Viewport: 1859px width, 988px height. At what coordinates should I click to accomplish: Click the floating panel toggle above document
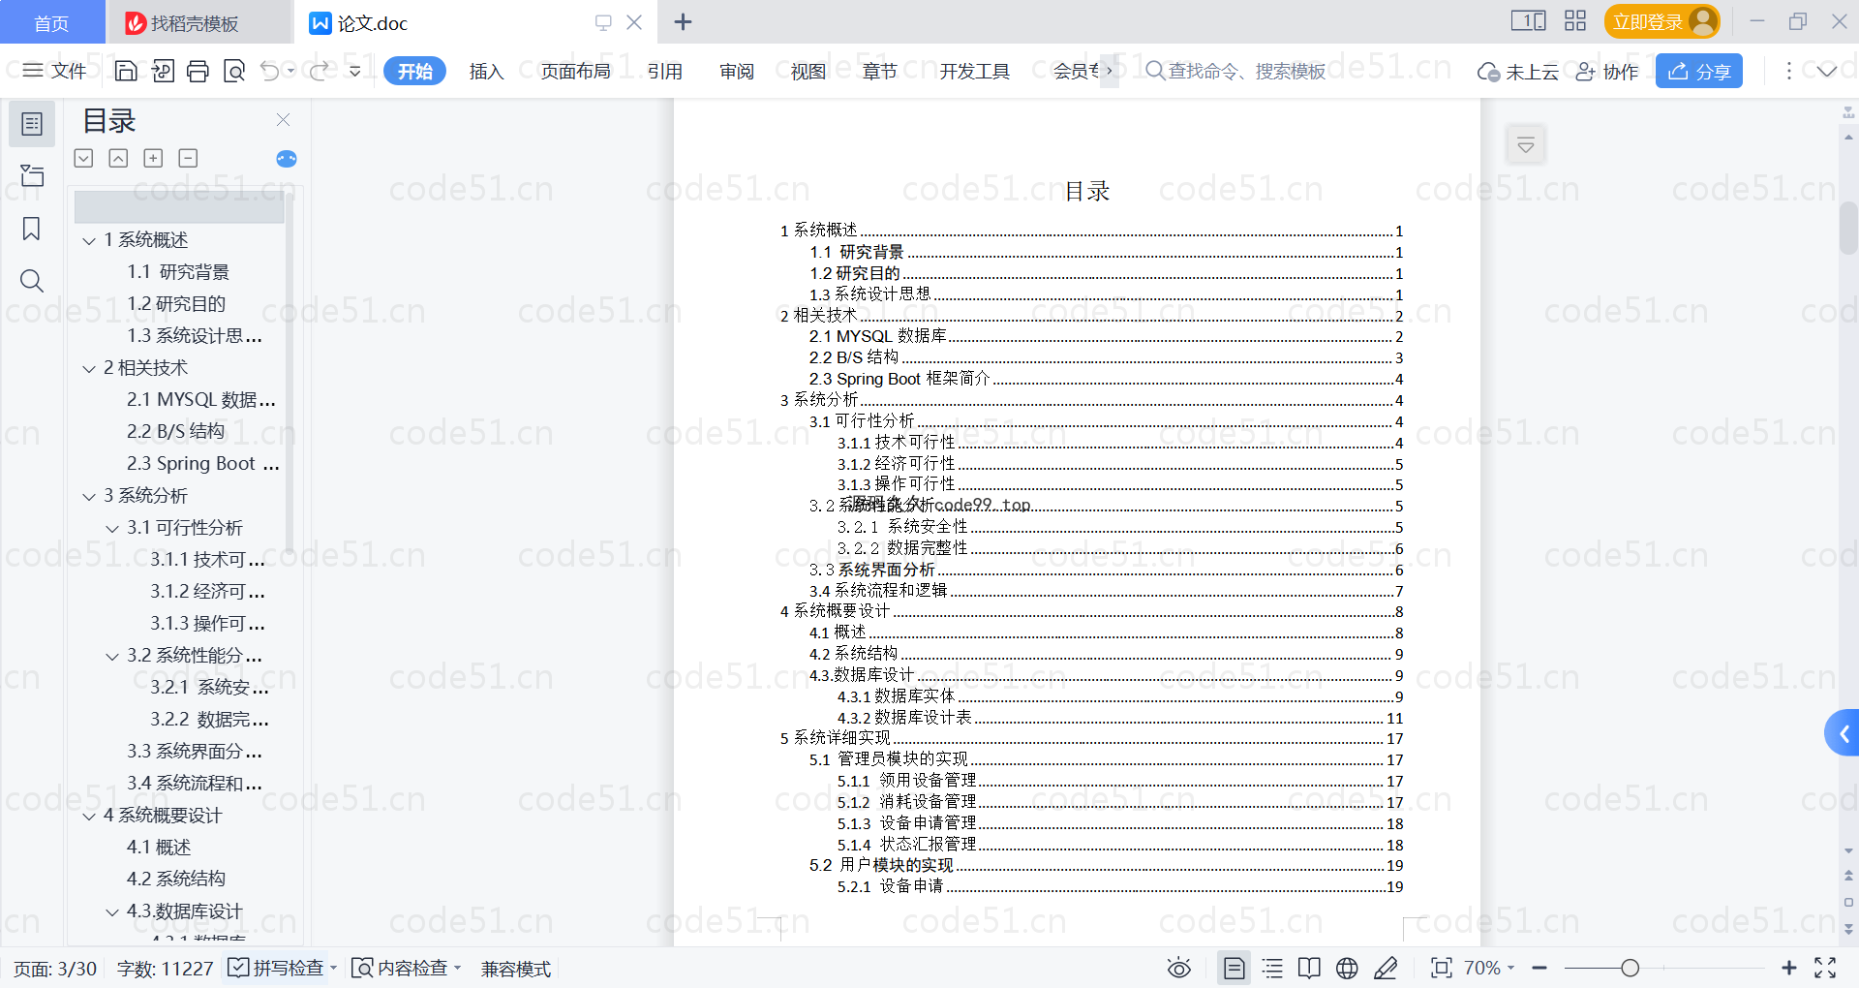(x=1526, y=145)
